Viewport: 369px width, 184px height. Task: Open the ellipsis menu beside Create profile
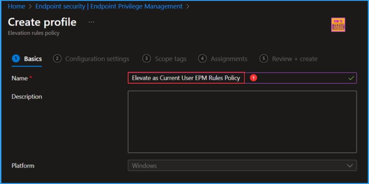[x=91, y=22]
